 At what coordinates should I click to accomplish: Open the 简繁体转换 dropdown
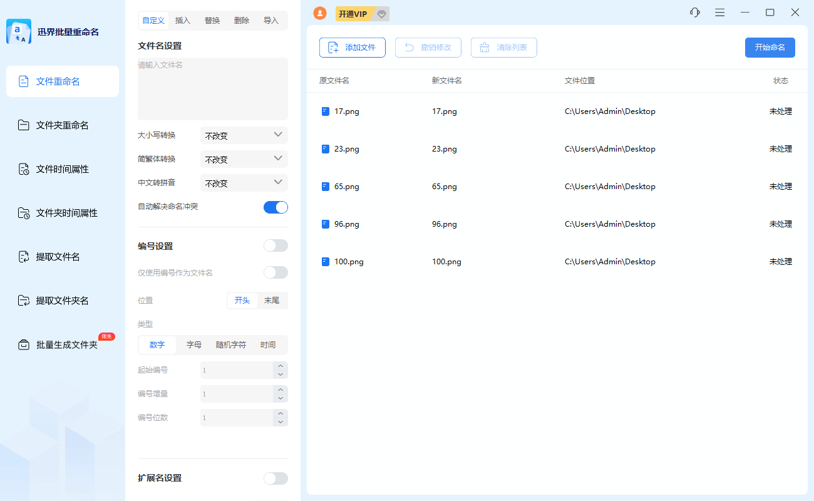[x=244, y=159]
